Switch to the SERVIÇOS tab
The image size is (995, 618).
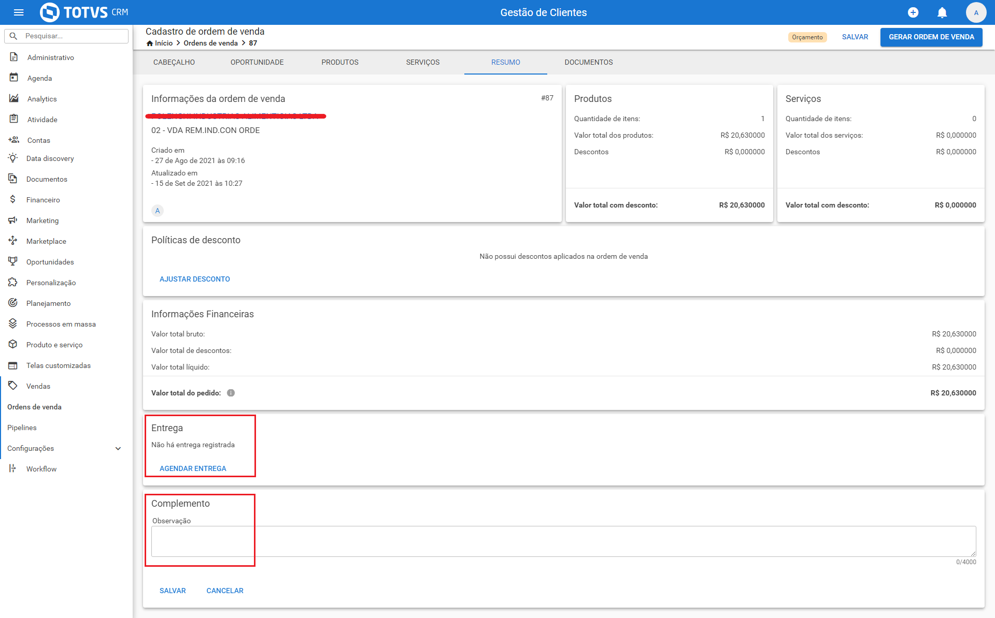pos(423,62)
